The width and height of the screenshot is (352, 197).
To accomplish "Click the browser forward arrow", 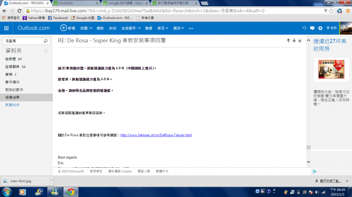I will (x=12, y=11).
